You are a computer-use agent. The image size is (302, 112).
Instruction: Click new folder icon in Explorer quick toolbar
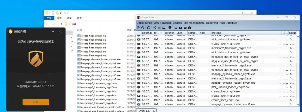(57, 13)
